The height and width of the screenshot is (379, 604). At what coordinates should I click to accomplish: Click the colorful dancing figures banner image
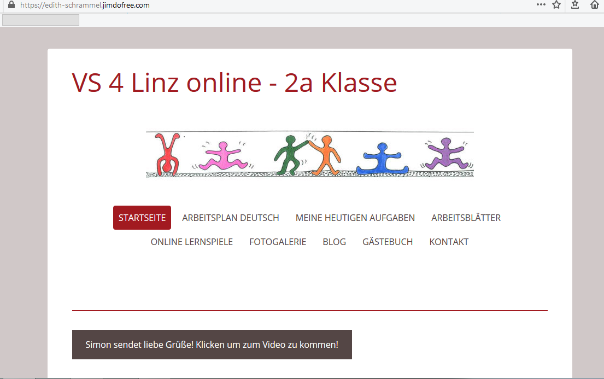coord(309,154)
